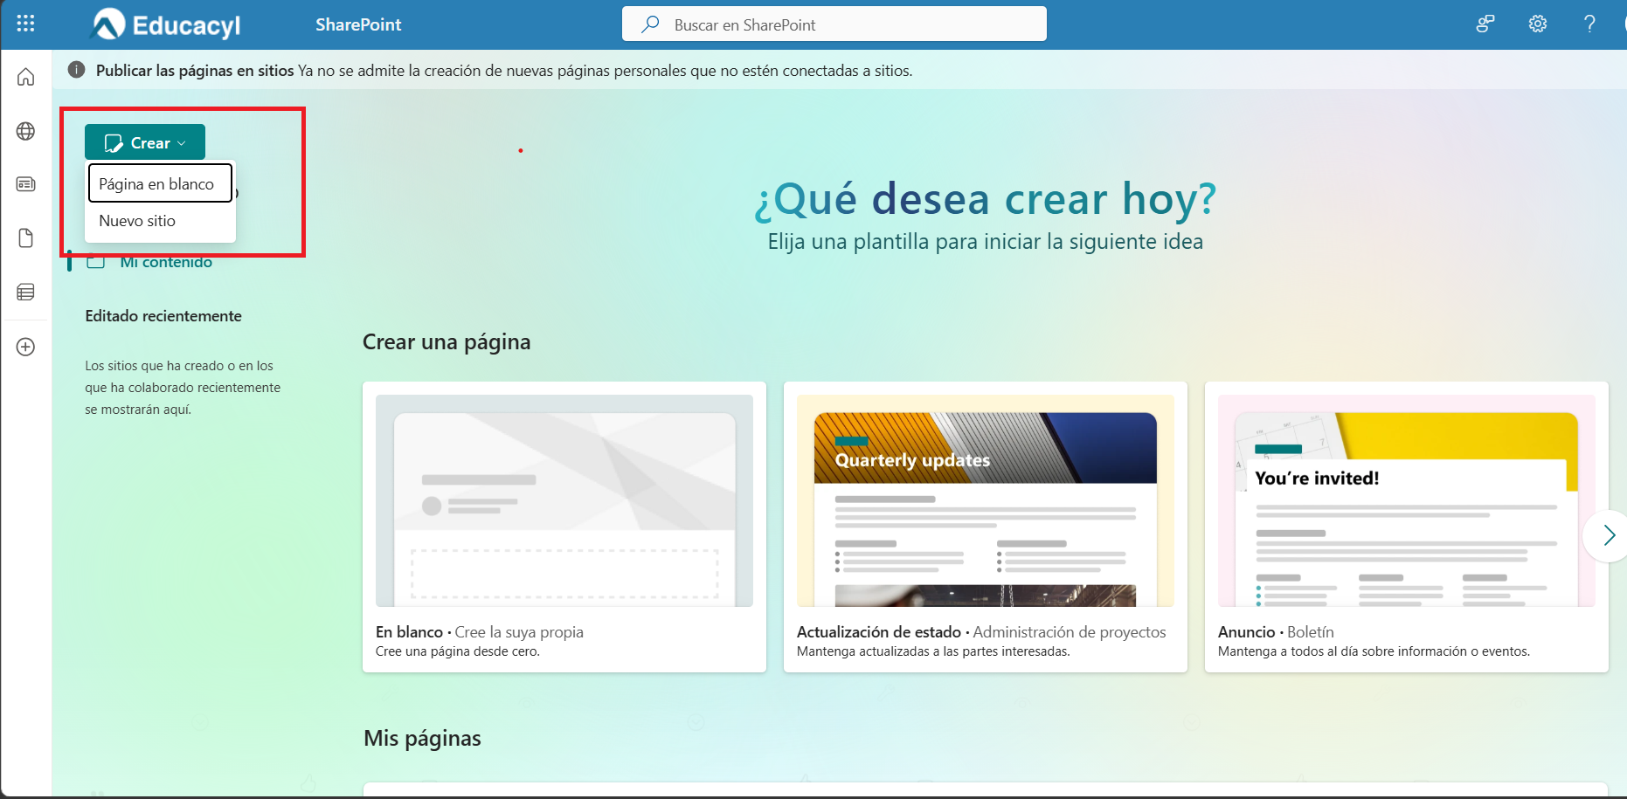Choose the En blanco page template thumbnail
Viewport: 1627px width, 799px height.
coord(564,500)
